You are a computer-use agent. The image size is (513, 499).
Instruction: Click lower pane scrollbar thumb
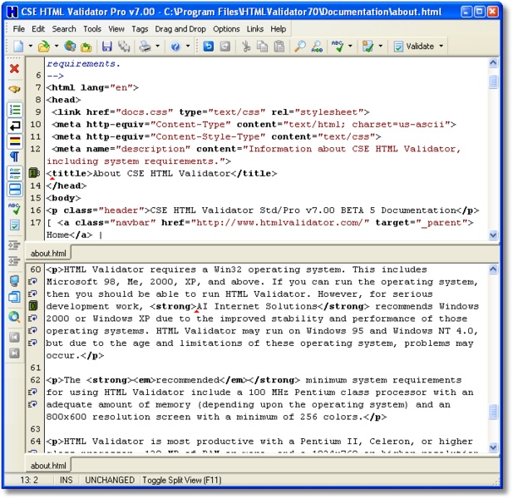[493, 412]
